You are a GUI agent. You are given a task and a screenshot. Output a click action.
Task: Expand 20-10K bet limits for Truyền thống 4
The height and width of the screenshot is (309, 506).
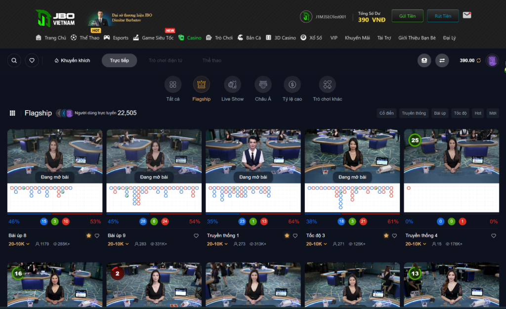click(416, 244)
